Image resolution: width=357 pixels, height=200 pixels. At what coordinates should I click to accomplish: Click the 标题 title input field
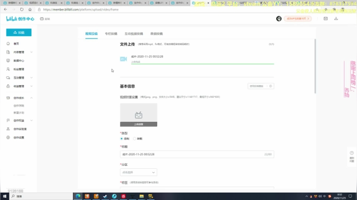[197, 154]
